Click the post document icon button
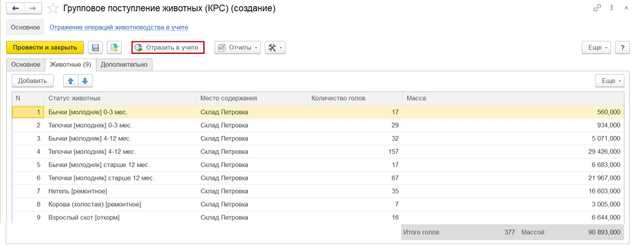Screen dimensions: 633x246 [x=114, y=47]
